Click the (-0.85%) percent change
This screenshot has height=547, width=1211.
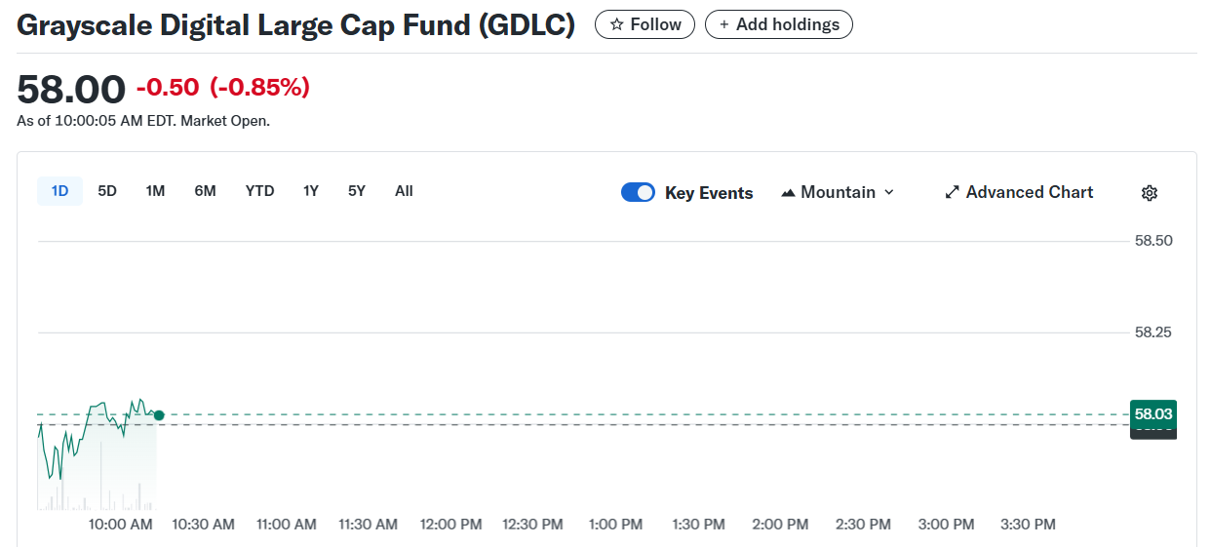click(259, 88)
